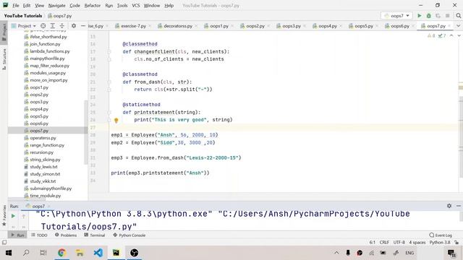This screenshot has width=463, height=260.
Task: Click the Select Opened File target icon
Action: [43, 26]
